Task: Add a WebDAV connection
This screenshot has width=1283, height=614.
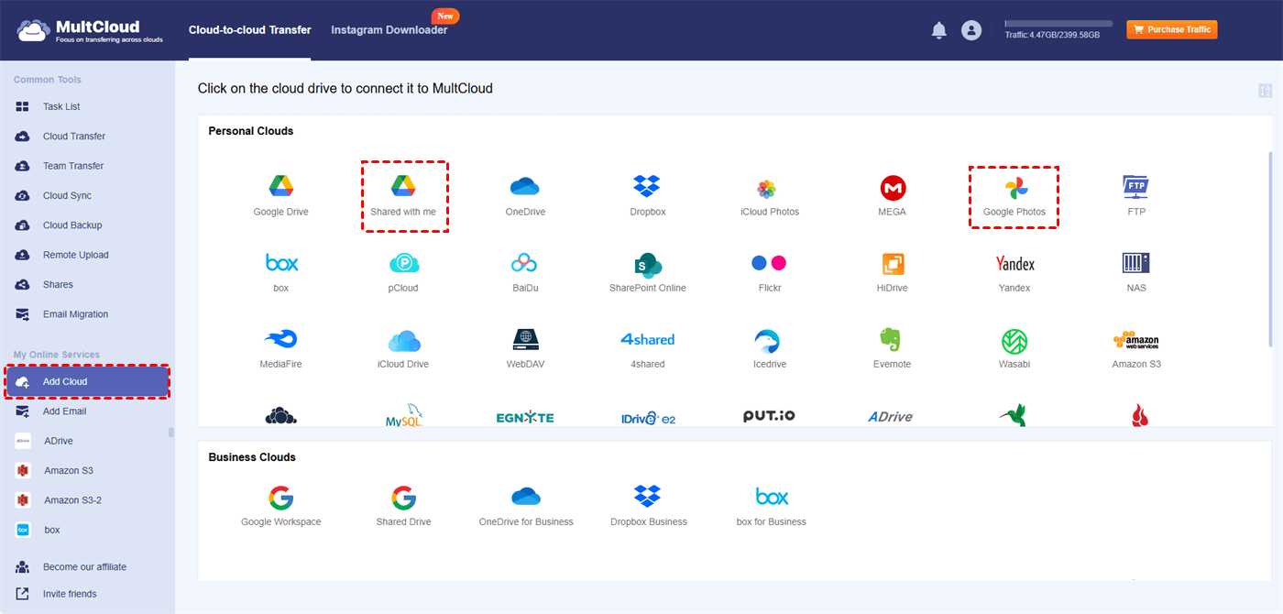Action: coord(525,348)
